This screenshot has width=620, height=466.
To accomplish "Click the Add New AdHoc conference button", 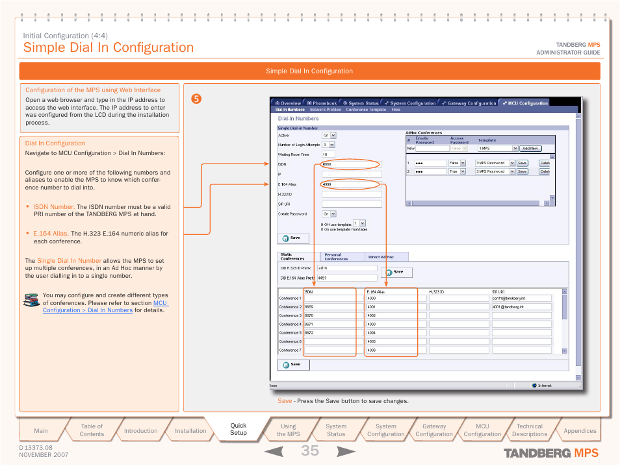I will (530, 149).
